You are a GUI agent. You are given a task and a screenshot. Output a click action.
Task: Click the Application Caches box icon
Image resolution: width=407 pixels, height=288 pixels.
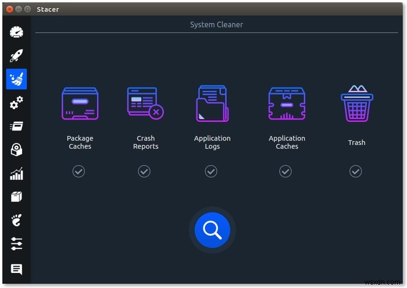point(287,104)
